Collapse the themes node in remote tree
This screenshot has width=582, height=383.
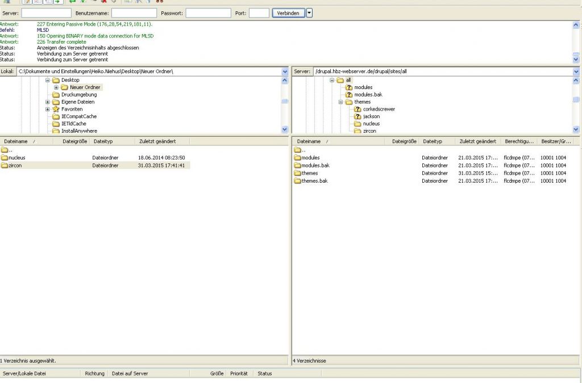(340, 102)
